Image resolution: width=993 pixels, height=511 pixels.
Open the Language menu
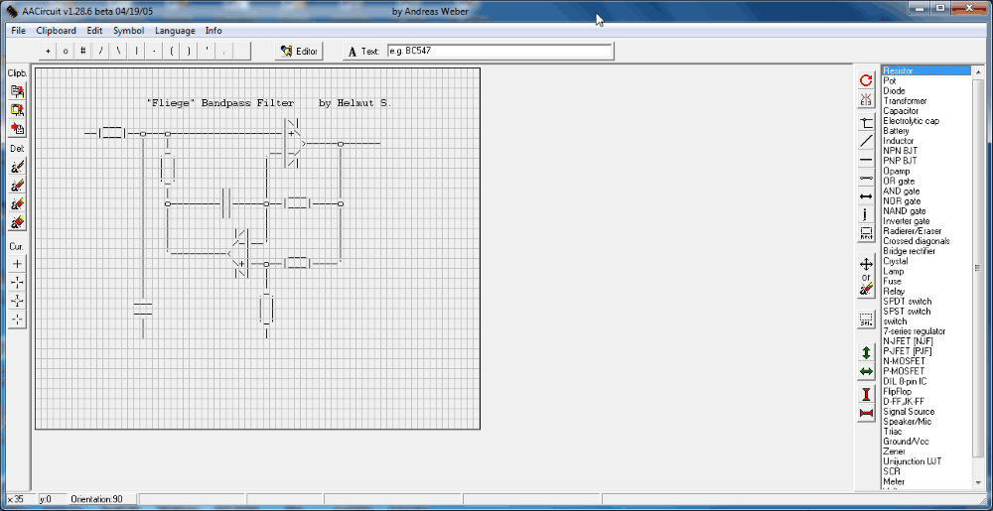pyautogui.click(x=175, y=31)
